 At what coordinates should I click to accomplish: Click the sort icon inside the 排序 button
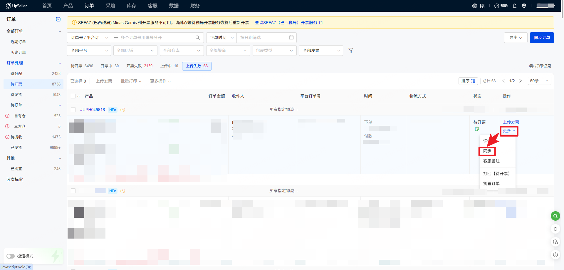pos(473,81)
